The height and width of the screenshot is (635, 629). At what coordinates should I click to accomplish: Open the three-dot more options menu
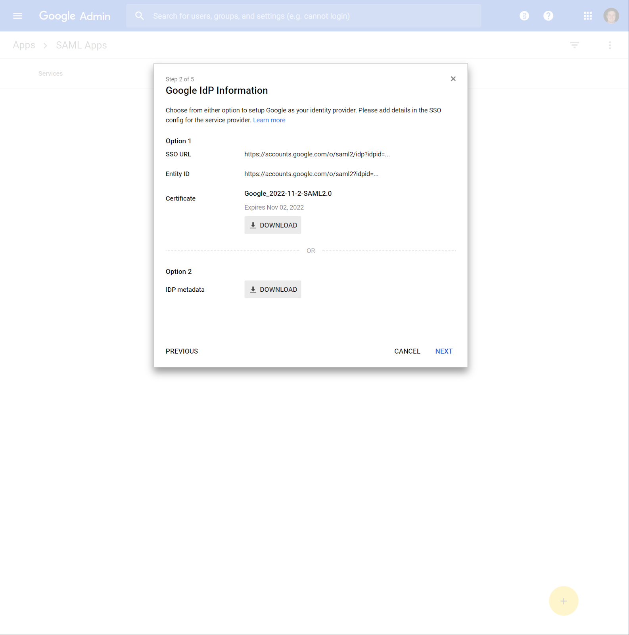[x=610, y=45]
